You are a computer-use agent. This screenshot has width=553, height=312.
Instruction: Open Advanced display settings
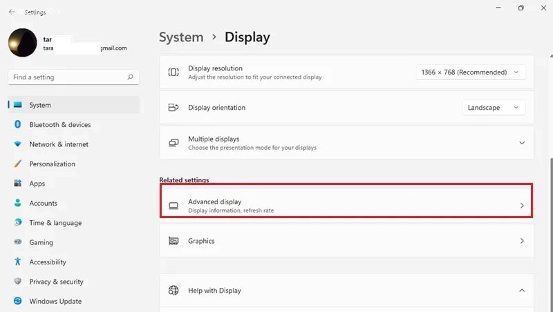tap(346, 206)
